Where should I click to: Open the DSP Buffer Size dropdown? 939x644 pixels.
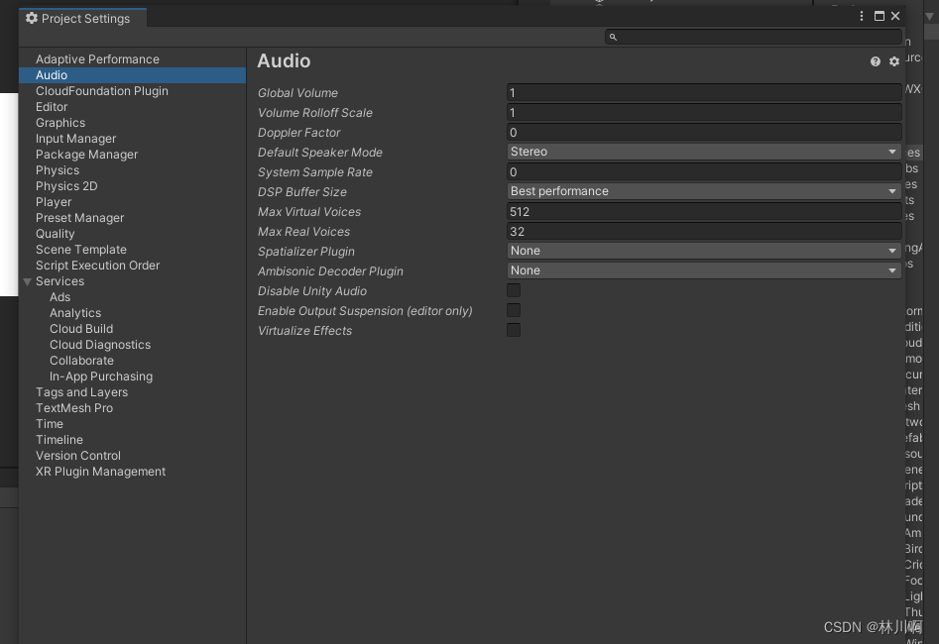[702, 191]
